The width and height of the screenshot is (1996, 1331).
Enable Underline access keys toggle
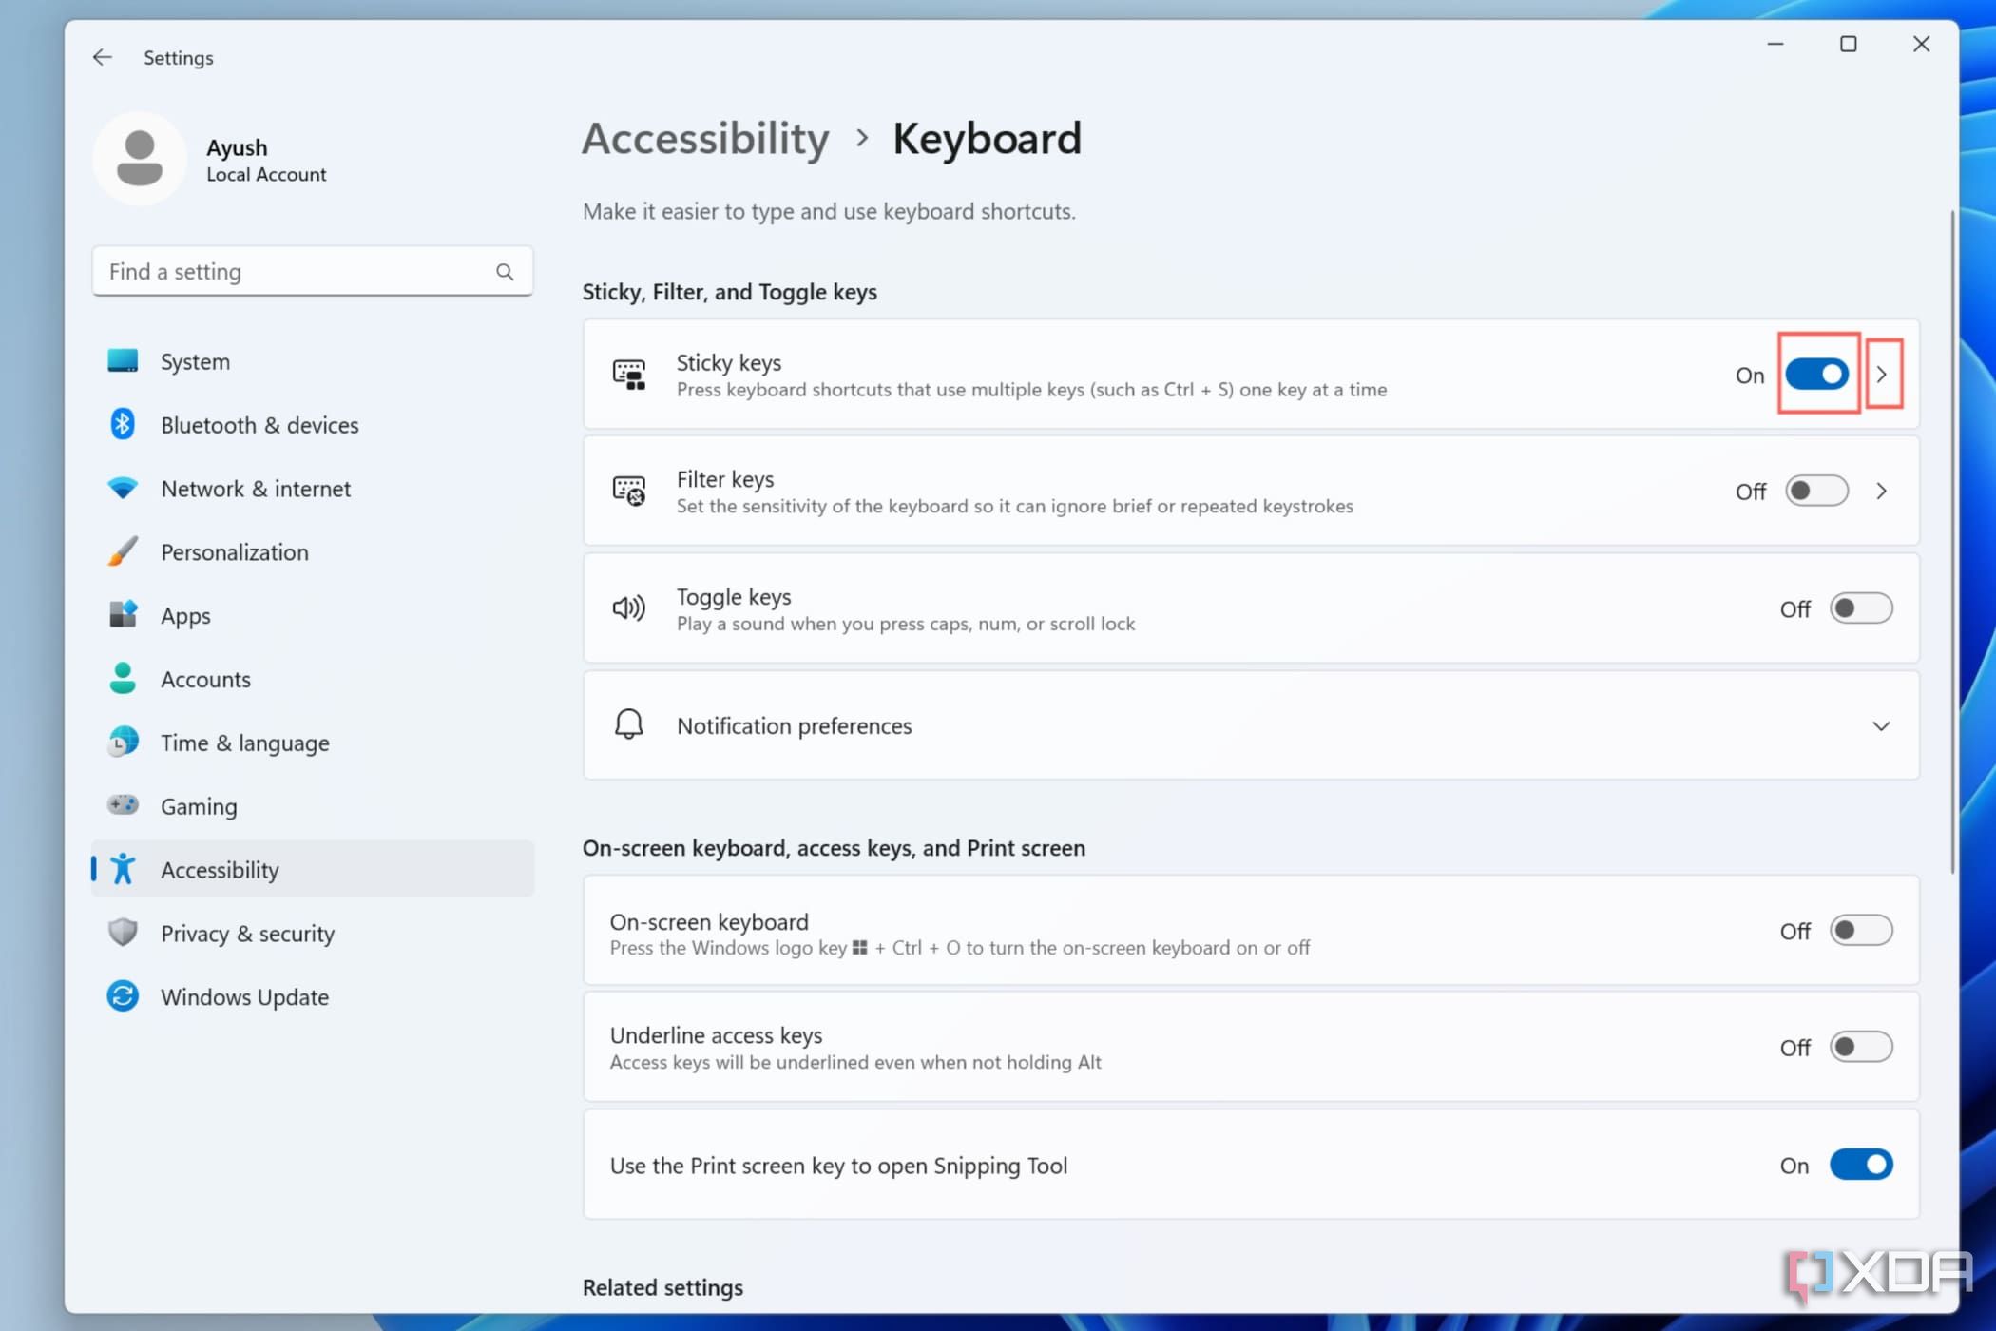(x=1861, y=1048)
